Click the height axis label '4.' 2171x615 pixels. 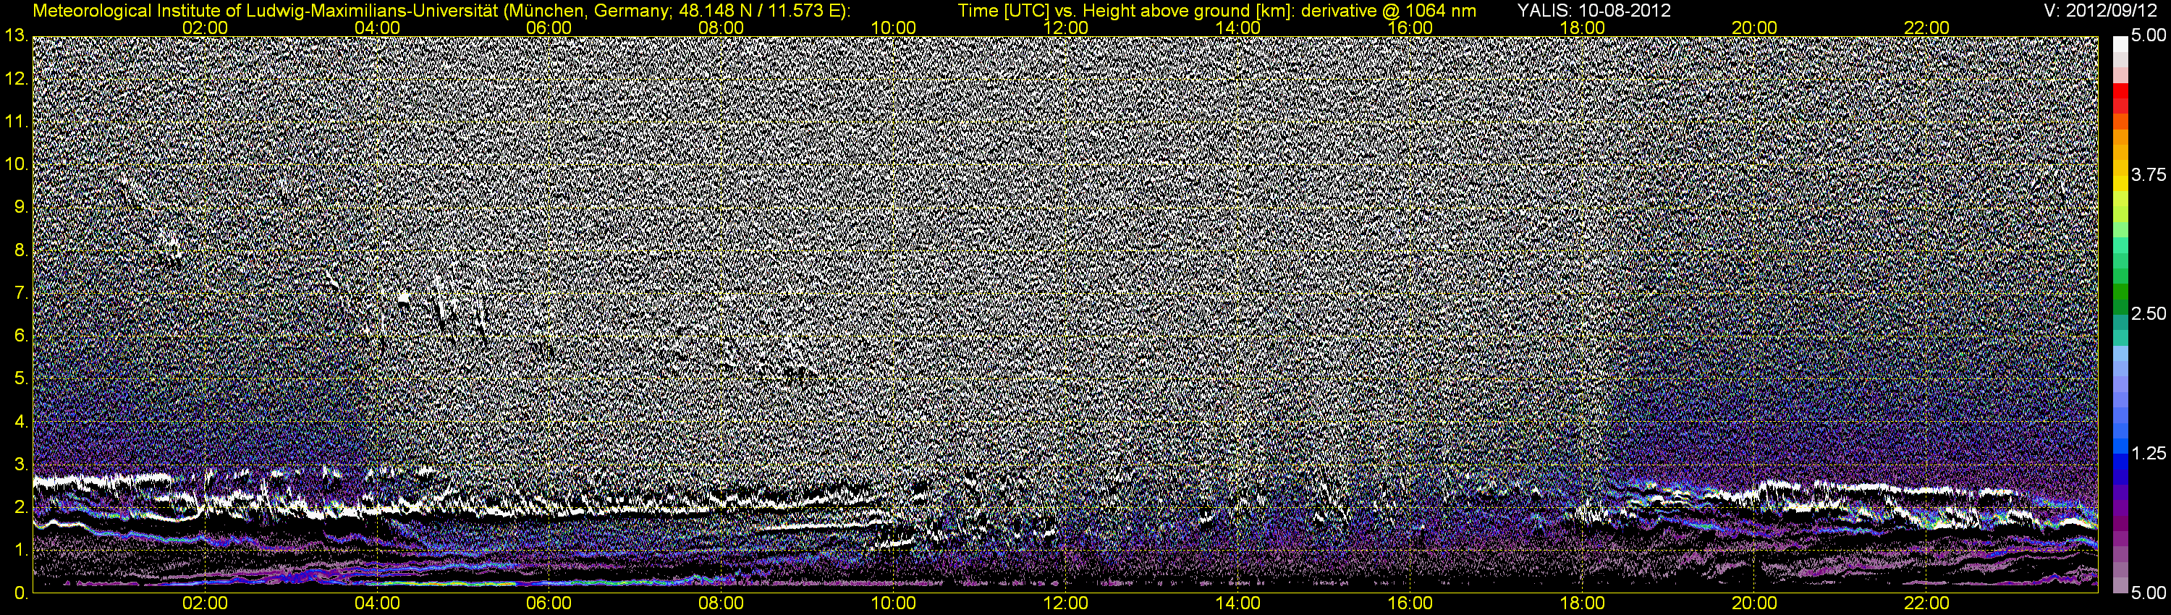click(x=20, y=422)
